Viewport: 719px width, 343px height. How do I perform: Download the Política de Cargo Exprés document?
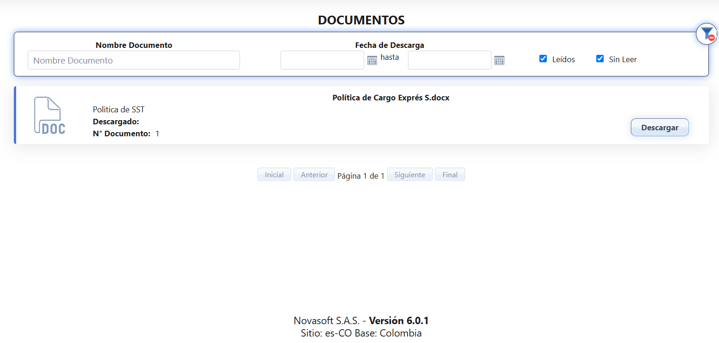click(x=660, y=128)
